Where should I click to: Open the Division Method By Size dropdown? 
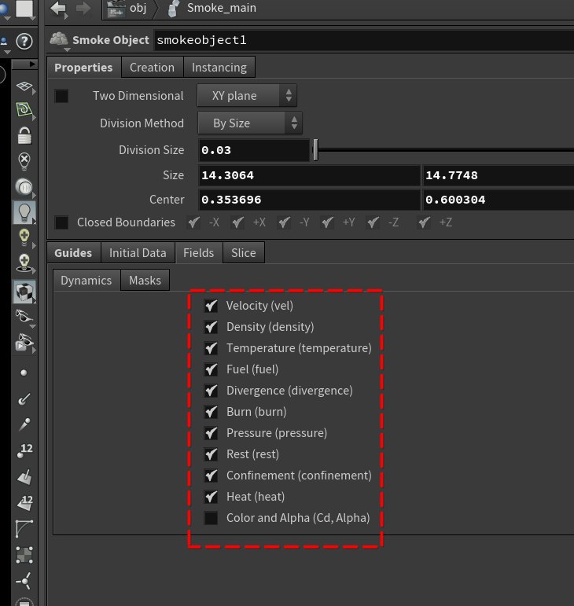pyautogui.click(x=250, y=123)
